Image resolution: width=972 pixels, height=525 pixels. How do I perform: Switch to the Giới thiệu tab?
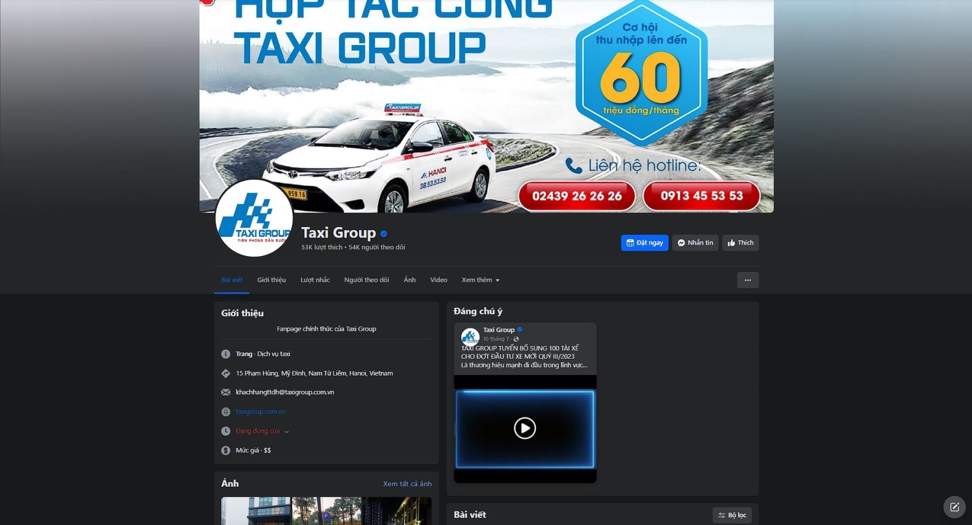[x=272, y=280]
